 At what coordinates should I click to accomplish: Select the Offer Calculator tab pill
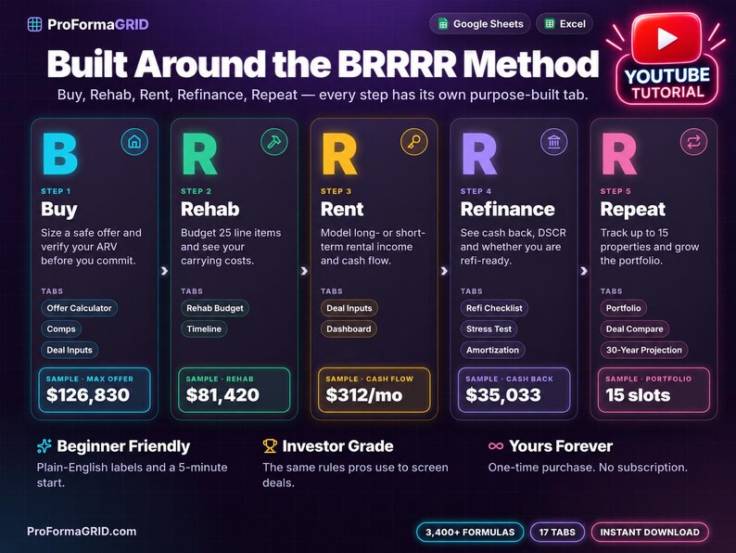coord(80,308)
